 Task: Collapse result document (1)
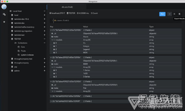tap(51, 30)
